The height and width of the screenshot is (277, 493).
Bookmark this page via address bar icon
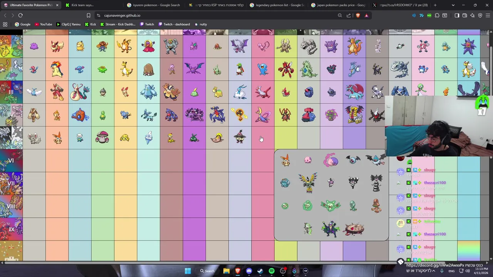88,15
